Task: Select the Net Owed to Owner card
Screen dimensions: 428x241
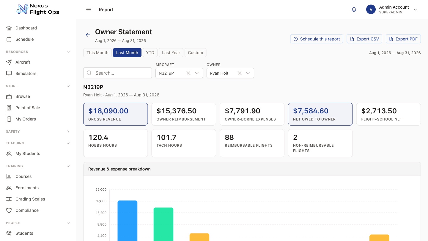Action: [320, 114]
